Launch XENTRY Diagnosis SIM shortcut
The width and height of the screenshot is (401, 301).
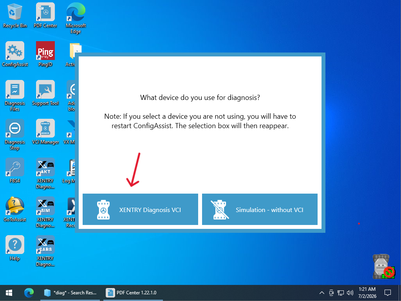coord(45,212)
